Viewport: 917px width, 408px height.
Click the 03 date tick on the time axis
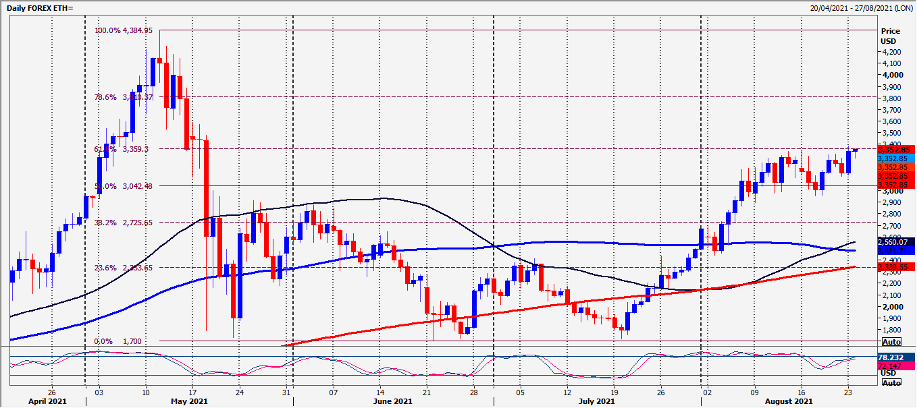point(99,391)
